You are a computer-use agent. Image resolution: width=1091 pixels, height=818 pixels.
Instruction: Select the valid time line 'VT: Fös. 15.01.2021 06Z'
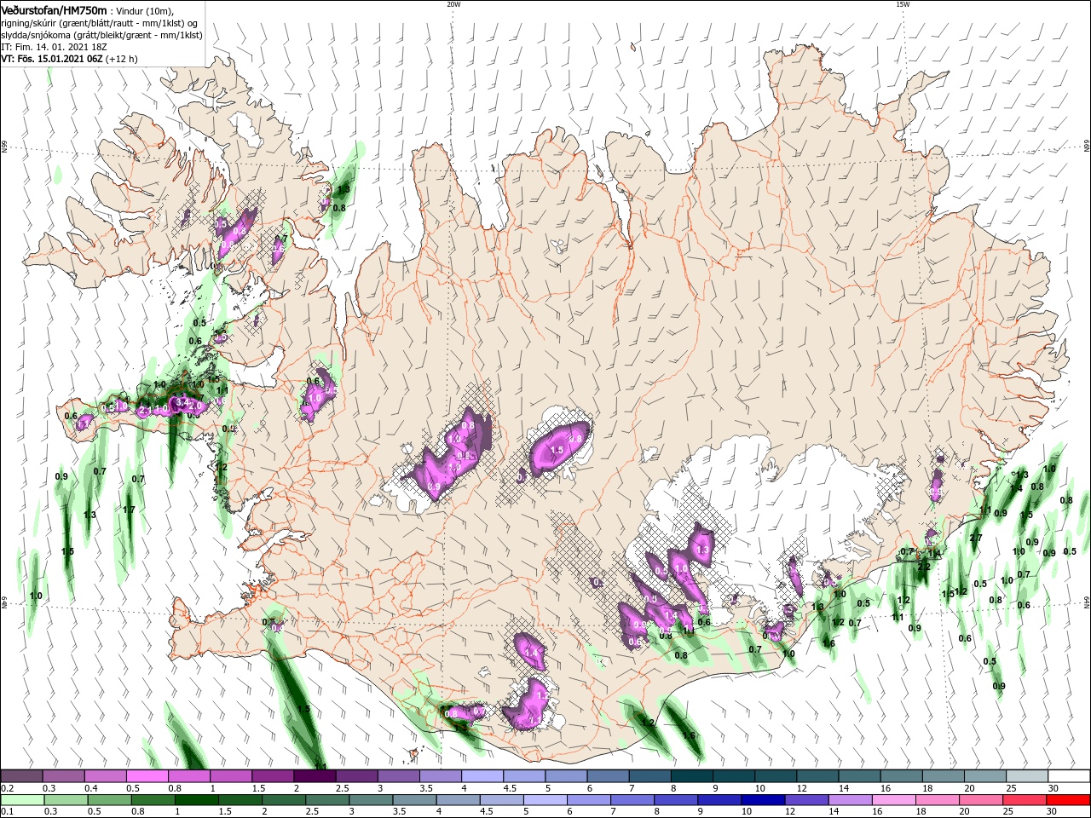(x=52, y=59)
